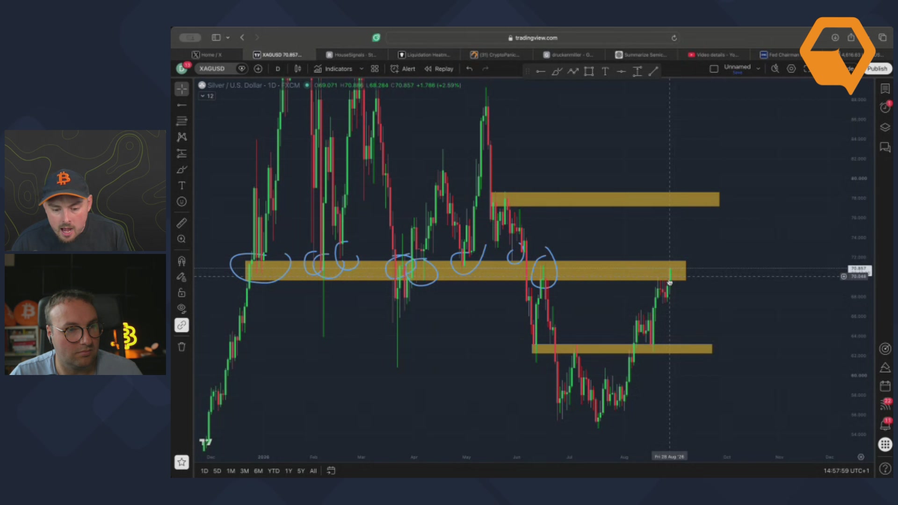This screenshot has width=898, height=505.
Task: Click the 14:57:59 UTC+1 timezone selector
Action: (x=846, y=471)
